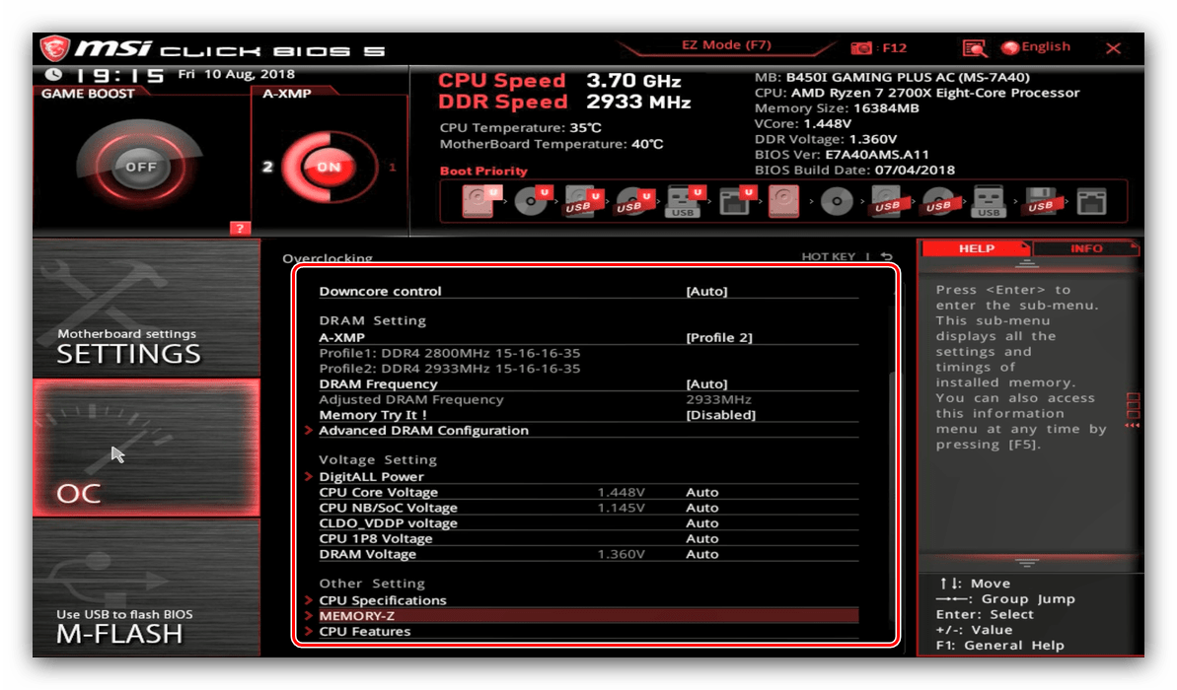1177x690 pixels.
Task: Click the first hard drive boot priority icon
Action: [478, 201]
